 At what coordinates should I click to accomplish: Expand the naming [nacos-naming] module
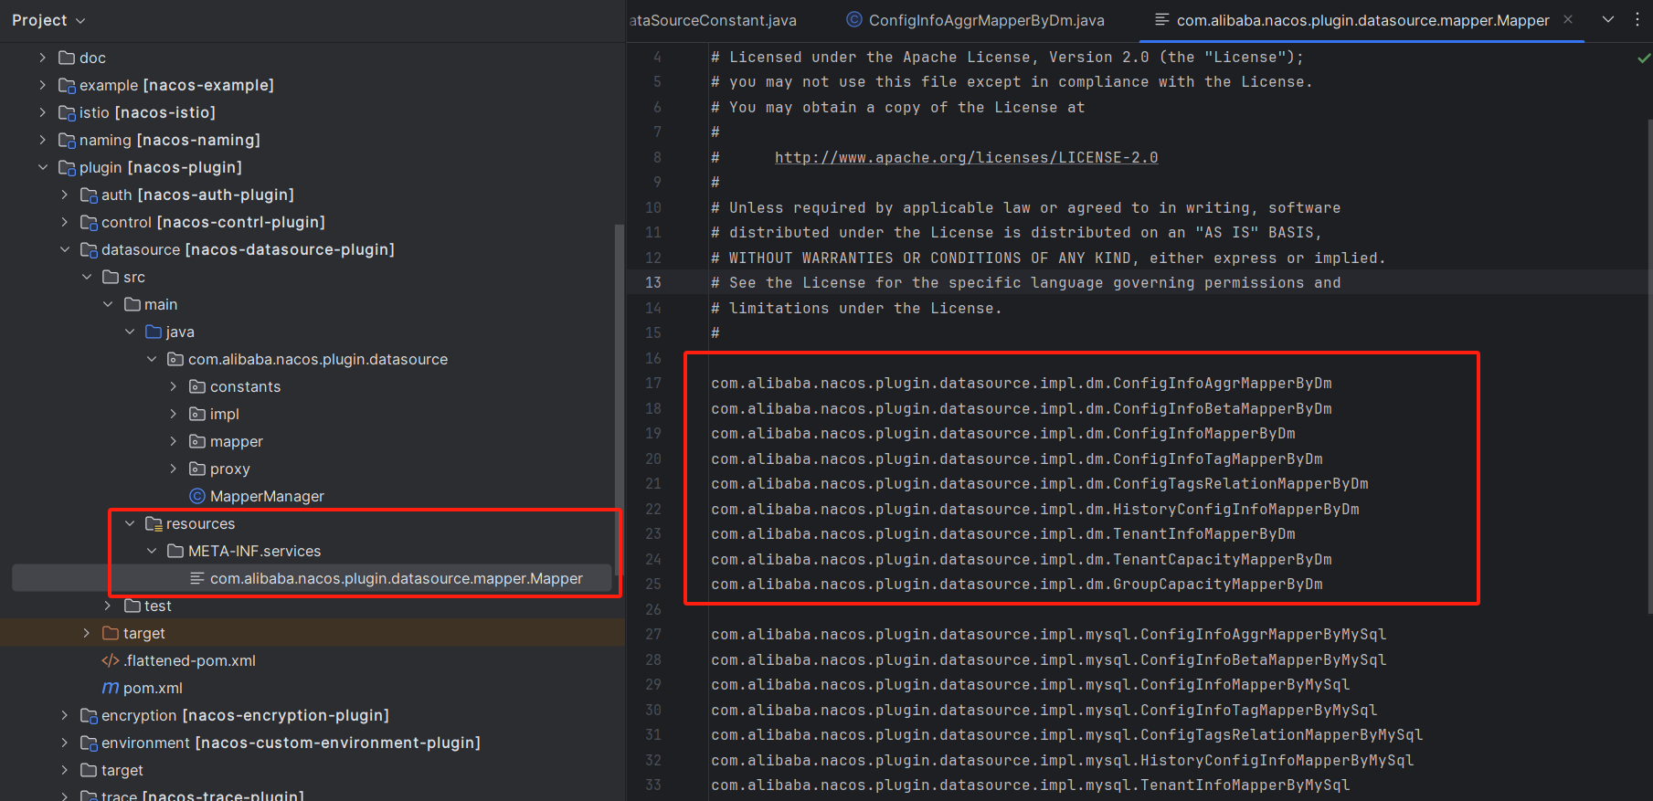pyautogui.click(x=42, y=140)
